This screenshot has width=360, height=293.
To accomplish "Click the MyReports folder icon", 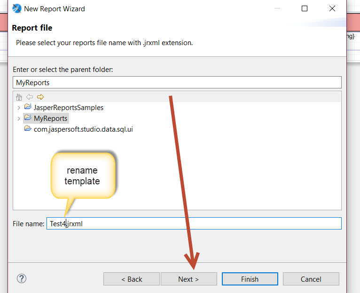I will [x=28, y=118].
